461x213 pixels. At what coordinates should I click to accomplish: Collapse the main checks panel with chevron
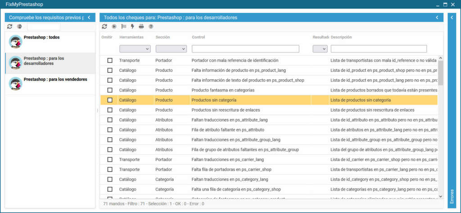pos(437,17)
